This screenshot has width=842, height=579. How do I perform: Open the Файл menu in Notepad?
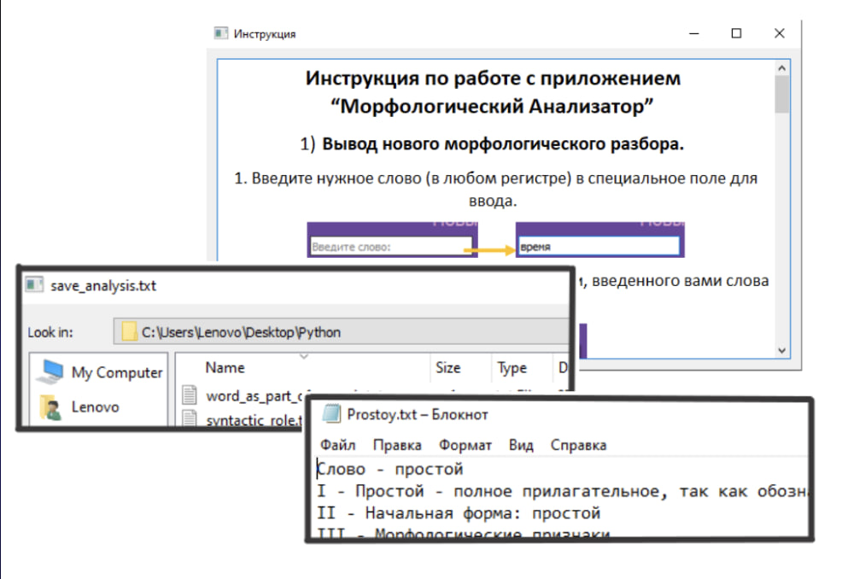[337, 445]
